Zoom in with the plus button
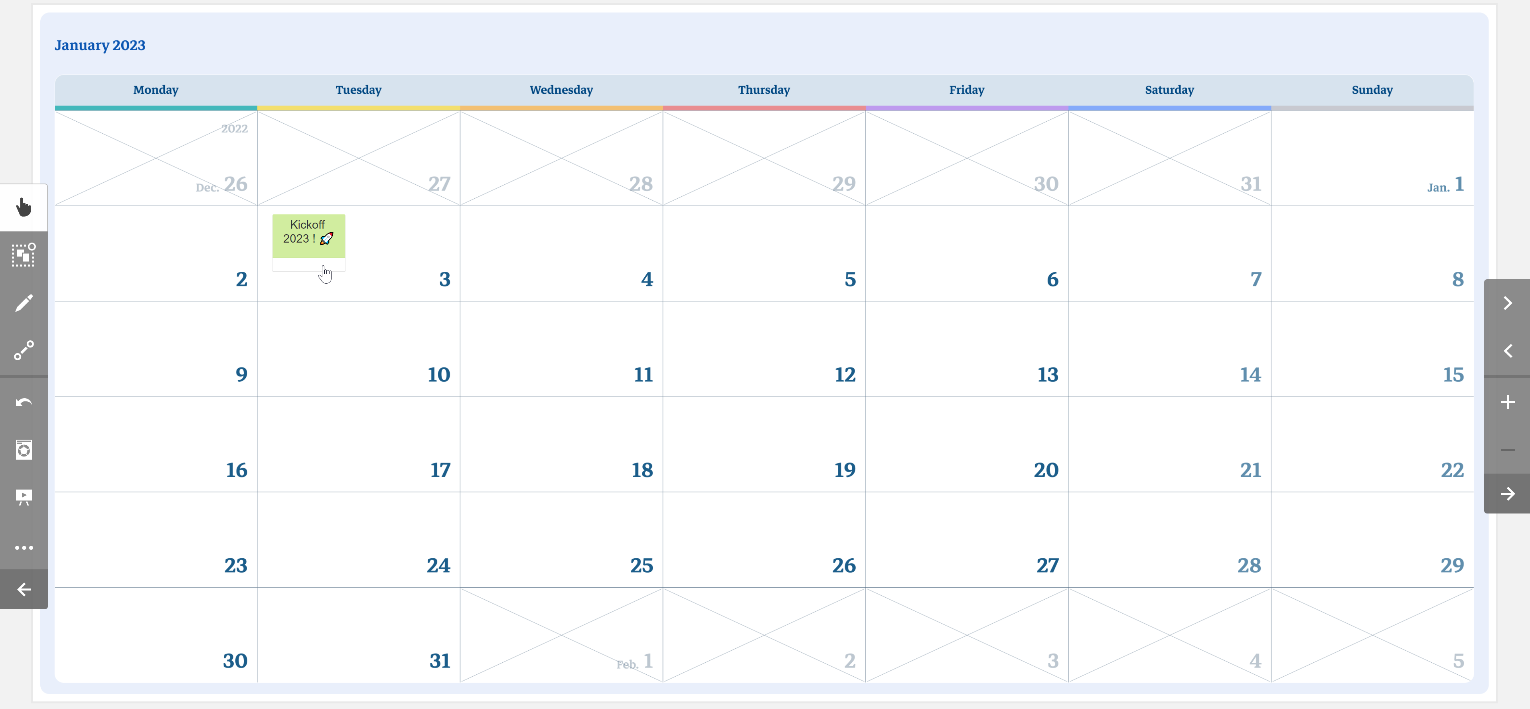This screenshot has height=709, width=1530. click(1507, 403)
